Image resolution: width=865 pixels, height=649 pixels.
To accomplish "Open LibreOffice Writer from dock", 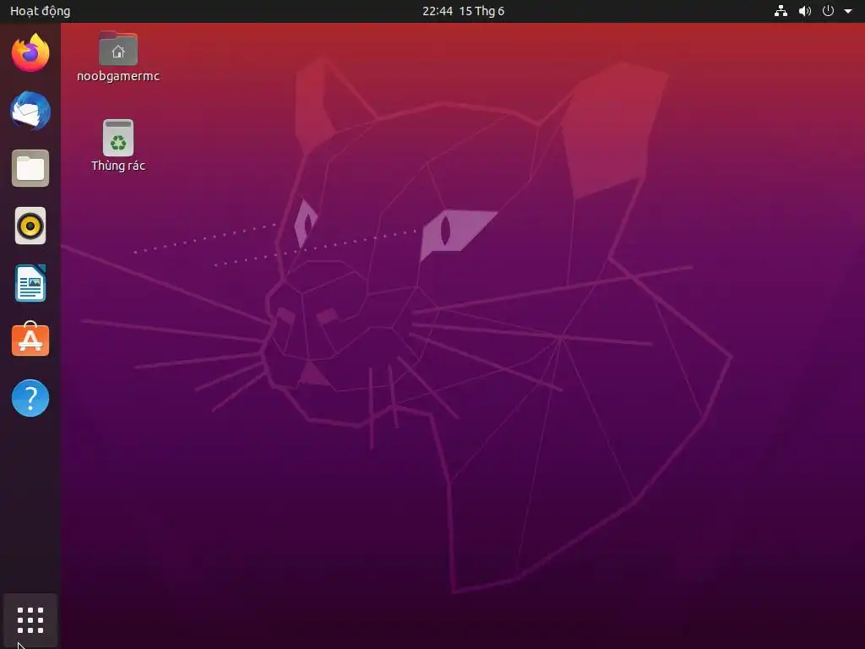I will coord(30,283).
